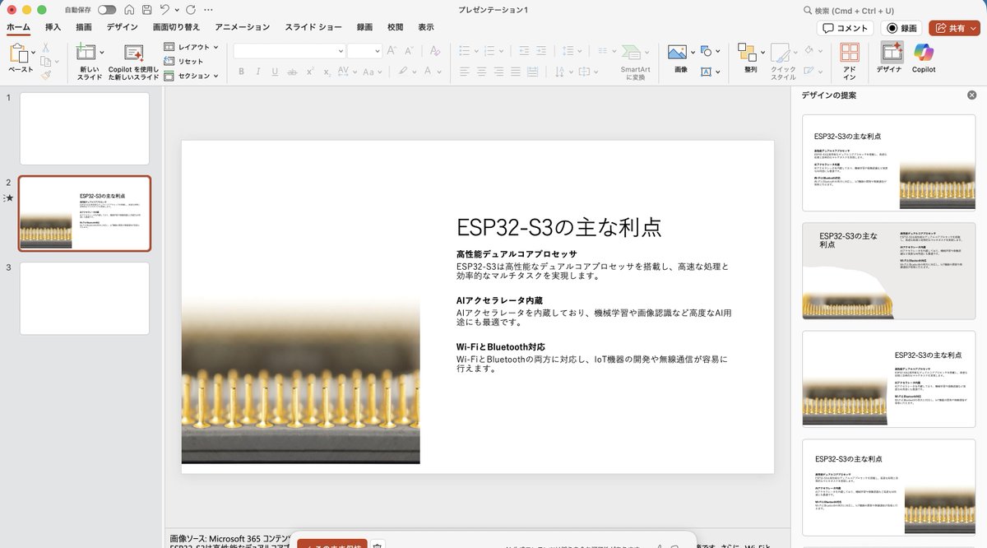Image resolution: width=987 pixels, height=548 pixels.
Task: Click the Underline U formatting icon
Action: point(275,72)
